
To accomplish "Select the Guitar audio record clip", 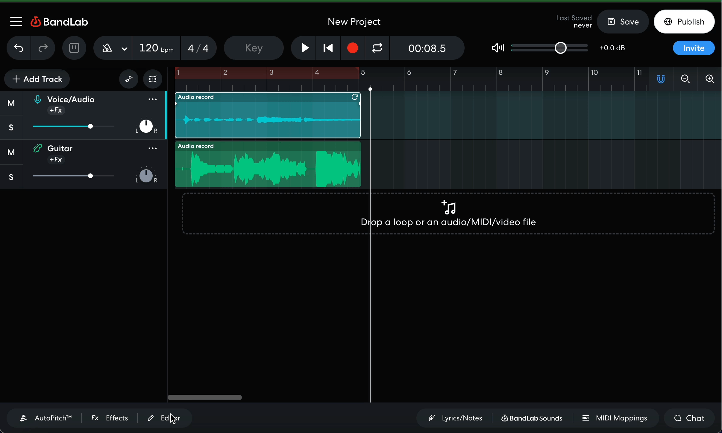I will point(268,164).
